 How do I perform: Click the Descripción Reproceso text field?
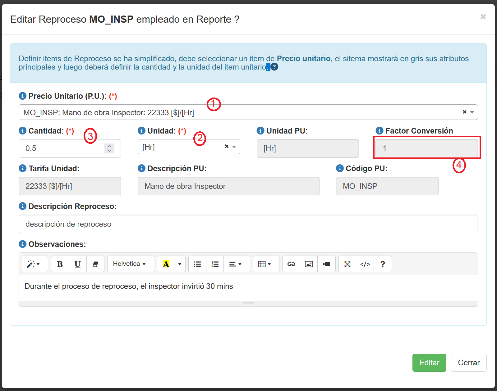pos(248,224)
